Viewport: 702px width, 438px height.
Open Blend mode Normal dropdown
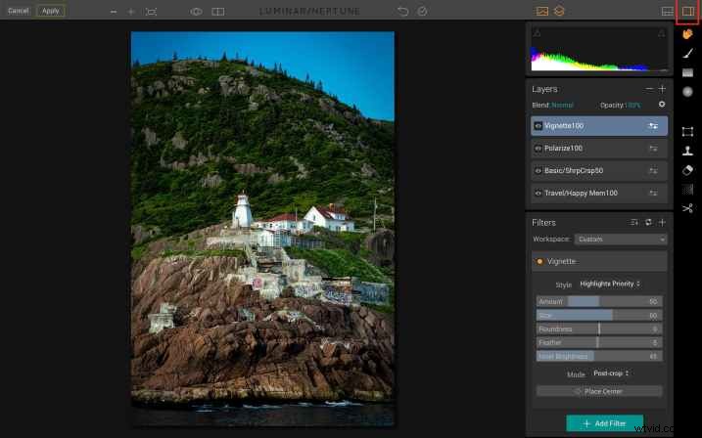tap(562, 105)
